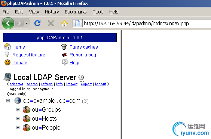Click the Firefox logo in title bar
The width and height of the screenshot is (211, 139).
3,3
